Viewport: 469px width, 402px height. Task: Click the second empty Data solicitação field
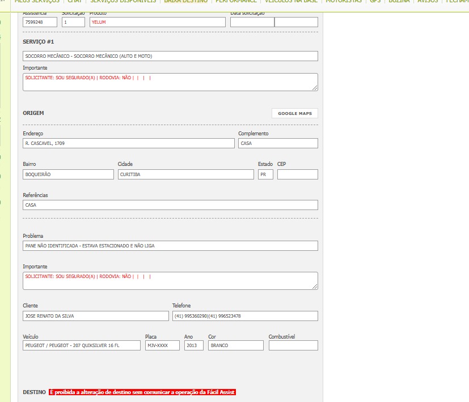[x=296, y=22]
